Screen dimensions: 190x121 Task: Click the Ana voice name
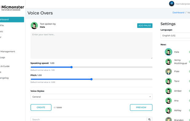pyautogui.click(x=176, y=101)
